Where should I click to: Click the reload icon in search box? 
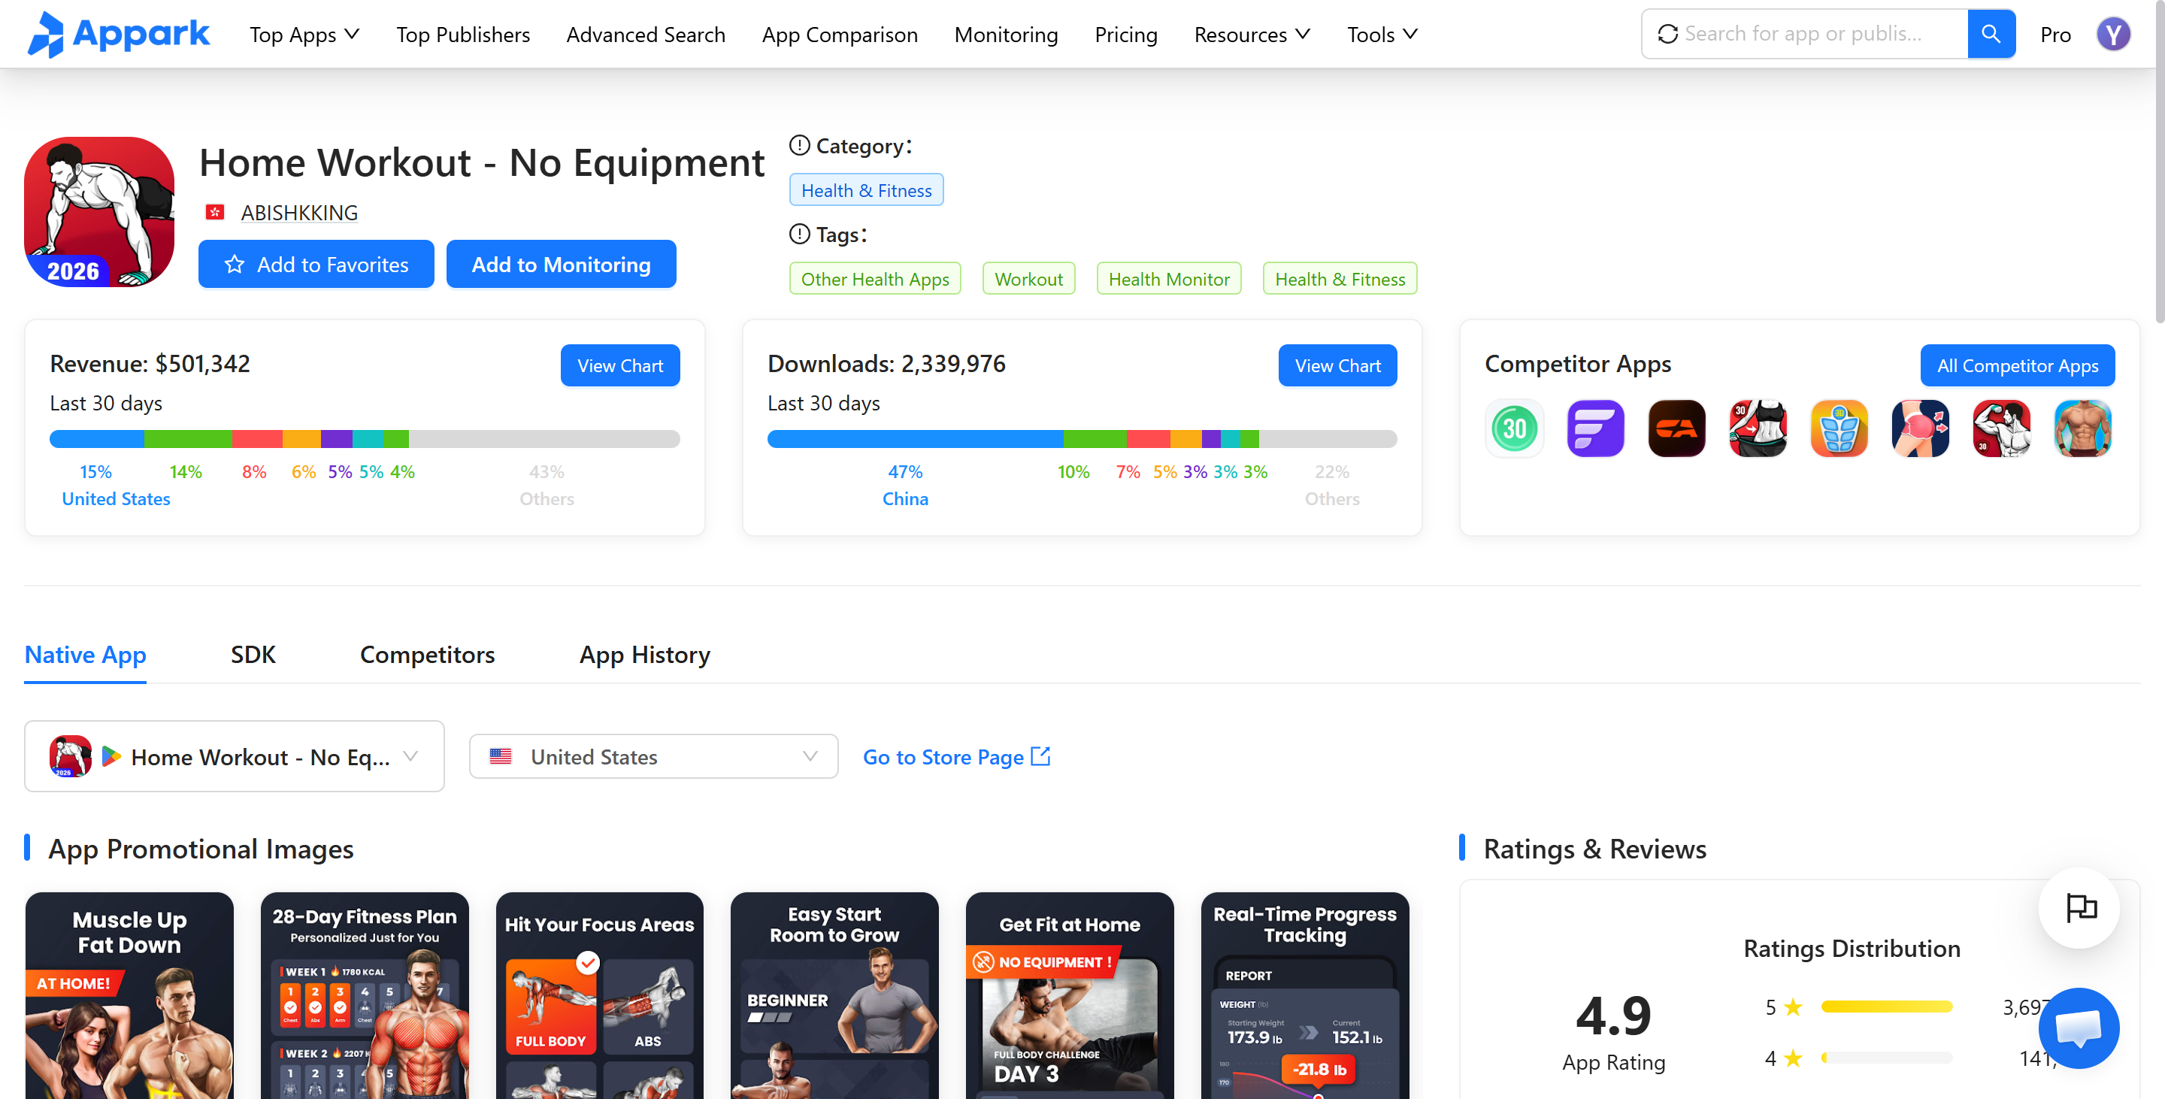[1667, 34]
